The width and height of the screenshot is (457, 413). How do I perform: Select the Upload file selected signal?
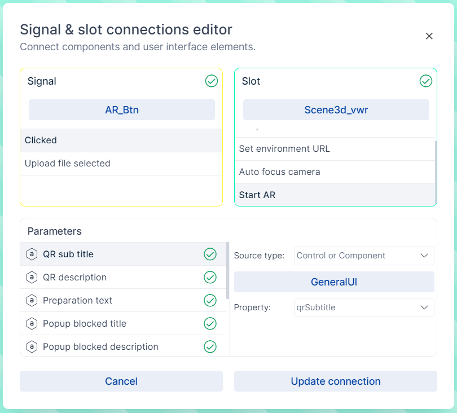(x=121, y=164)
